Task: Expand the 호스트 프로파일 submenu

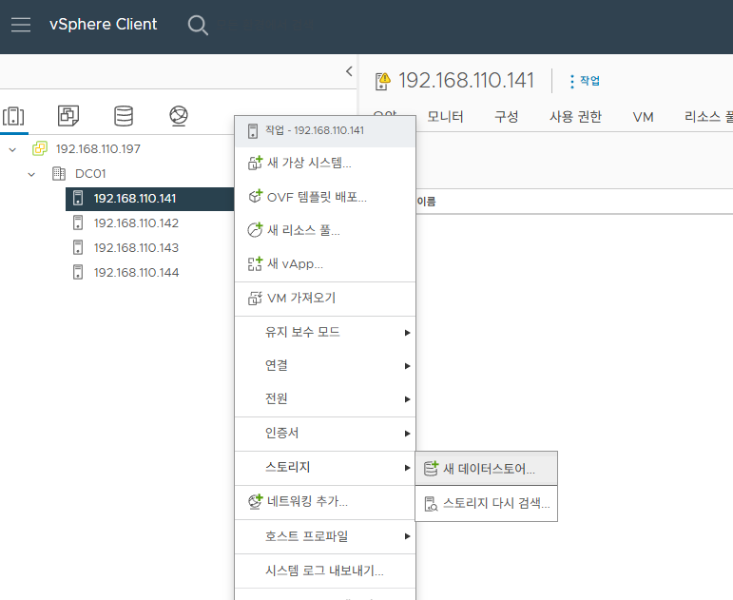Action: pyautogui.click(x=407, y=536)
